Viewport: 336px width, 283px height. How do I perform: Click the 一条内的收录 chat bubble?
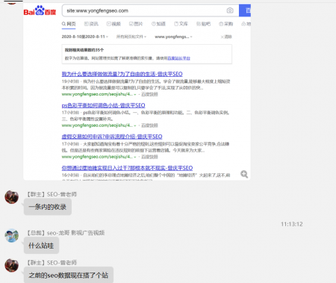(x=48, y=207)
